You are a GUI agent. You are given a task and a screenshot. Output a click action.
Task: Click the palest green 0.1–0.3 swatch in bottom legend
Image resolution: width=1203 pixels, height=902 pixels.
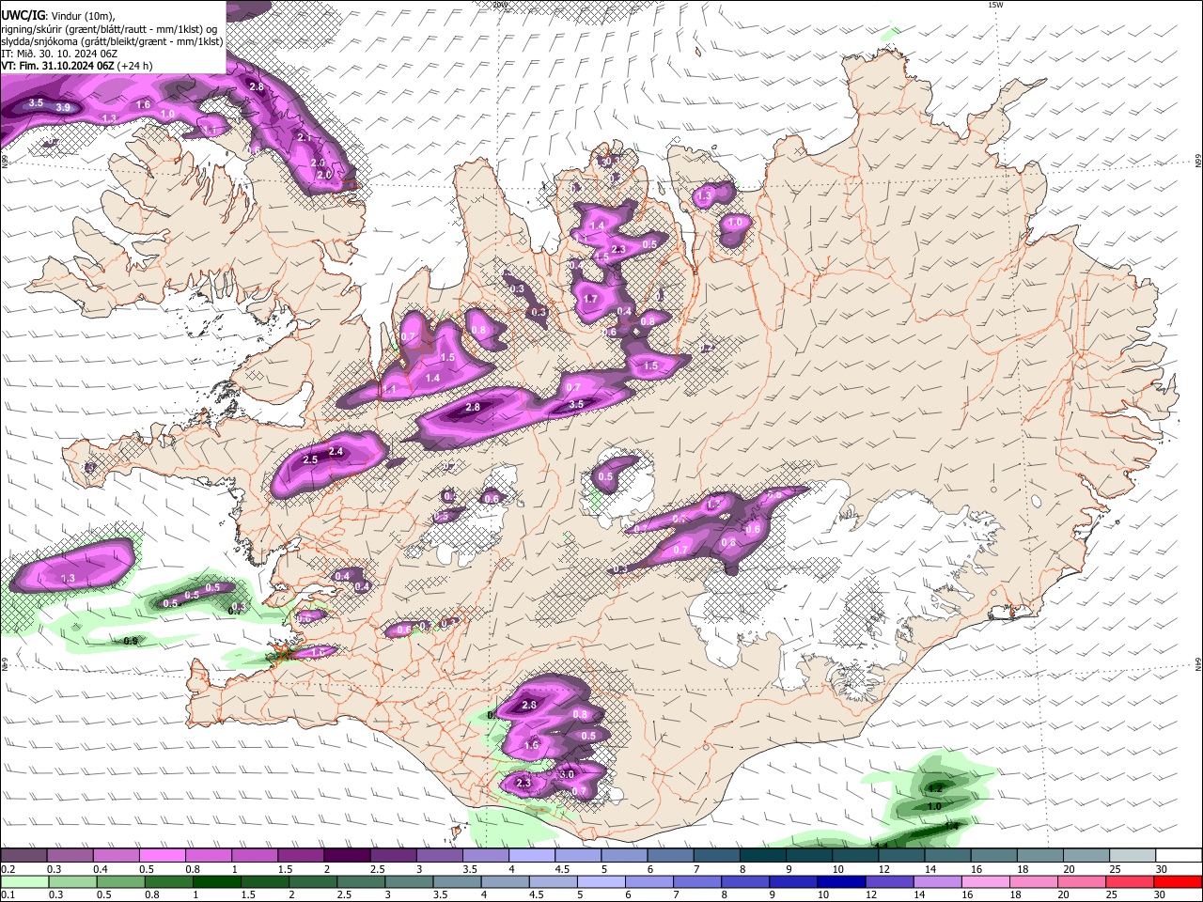coord(23,882)
